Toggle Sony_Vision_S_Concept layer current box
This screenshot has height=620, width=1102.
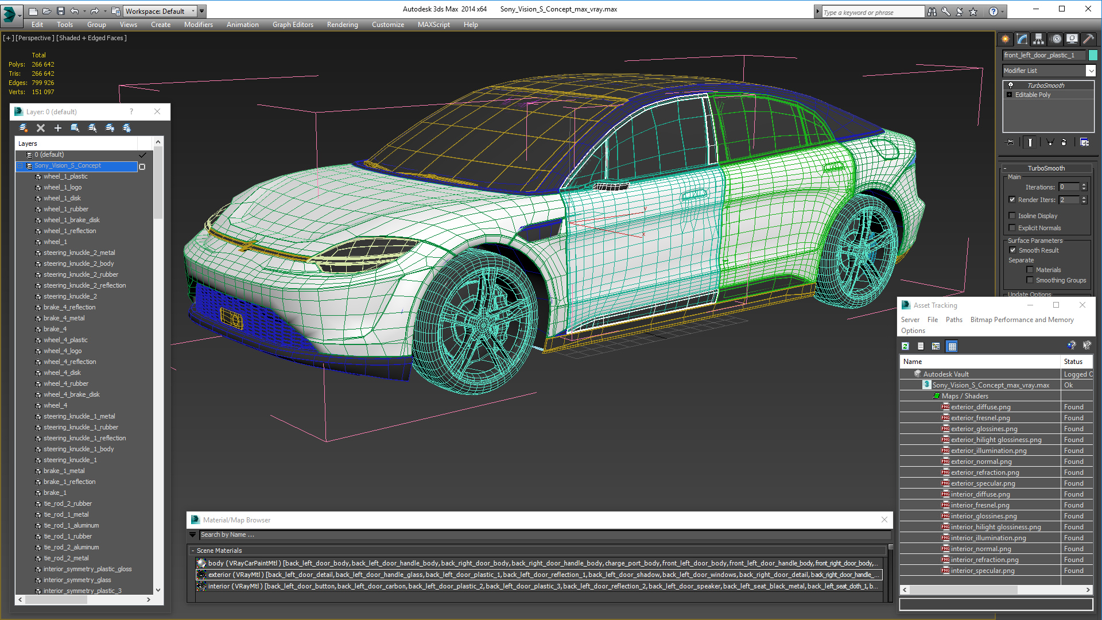142,167
